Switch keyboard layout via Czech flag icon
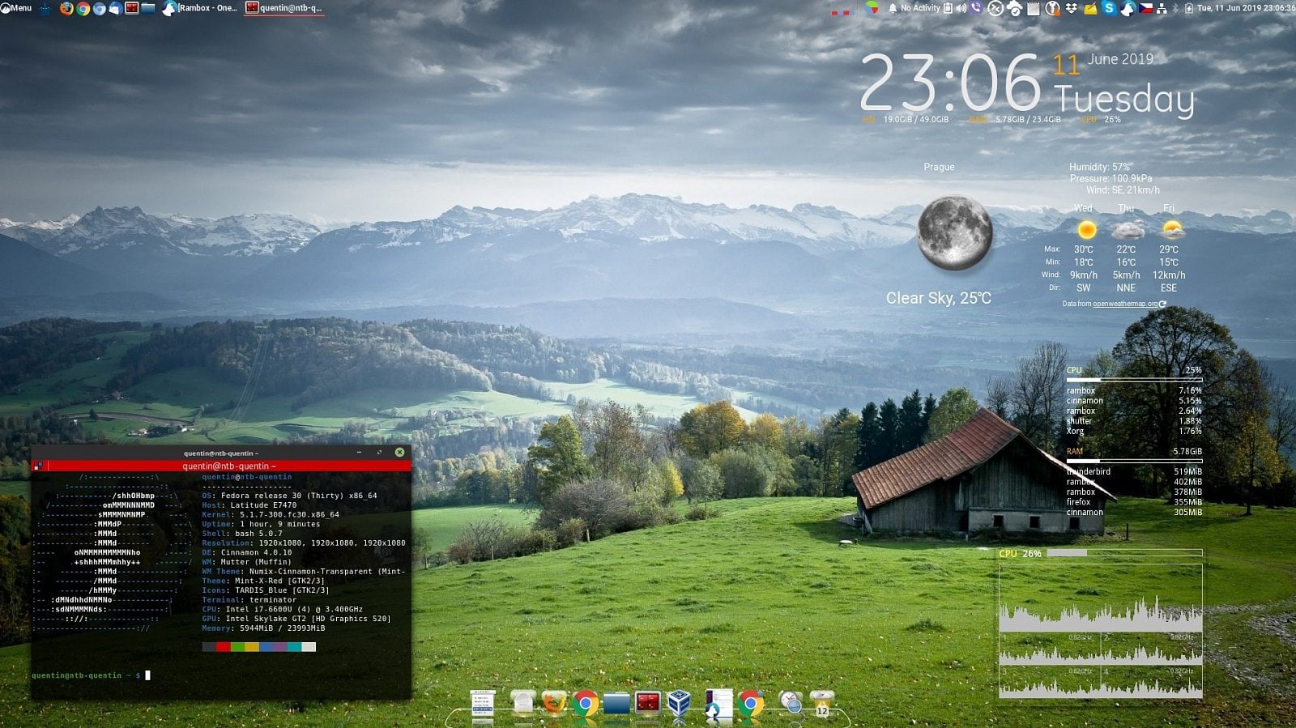The width and height of the screenshot is (1296, 728). pos(1146,8)
